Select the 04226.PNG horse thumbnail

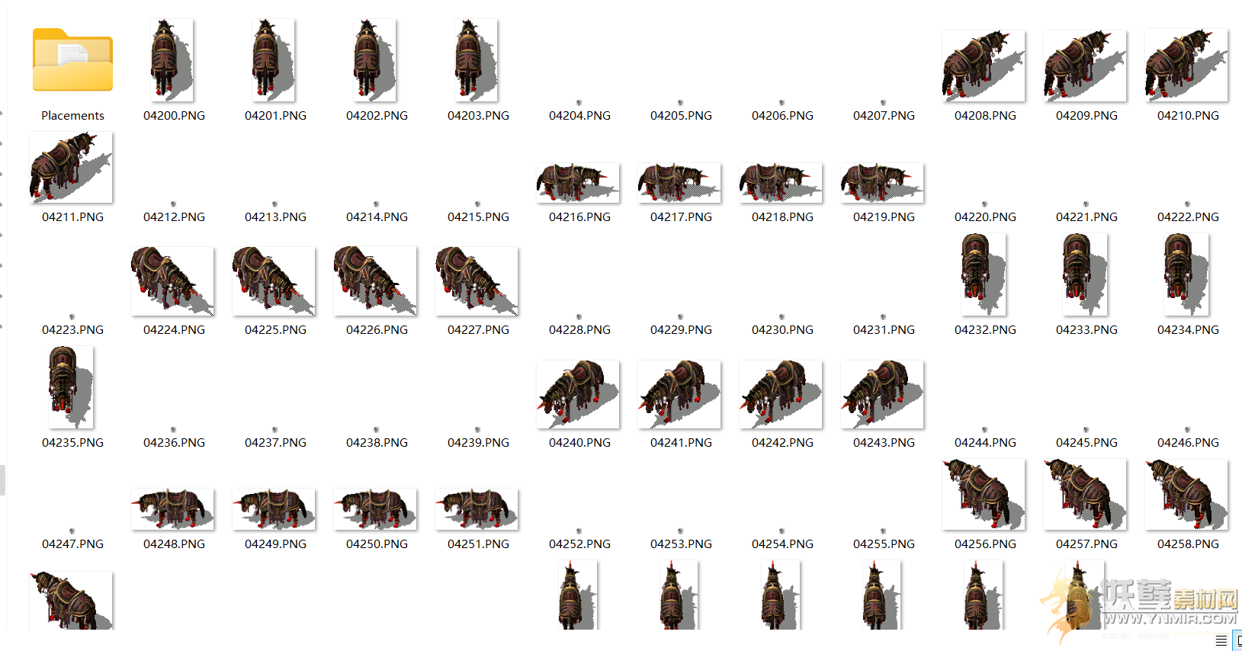pos(375,281)
